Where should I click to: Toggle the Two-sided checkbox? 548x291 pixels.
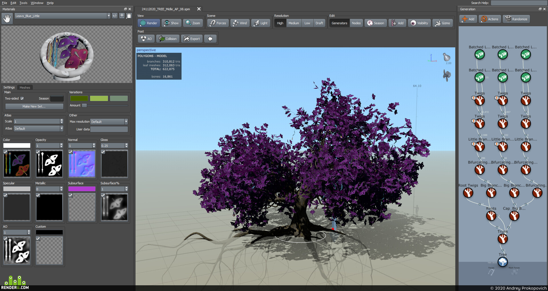[x=22, y=98]
